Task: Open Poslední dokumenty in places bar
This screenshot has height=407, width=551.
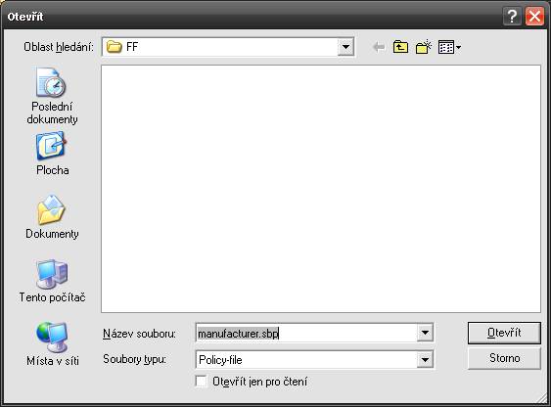Action: [52, 96]
